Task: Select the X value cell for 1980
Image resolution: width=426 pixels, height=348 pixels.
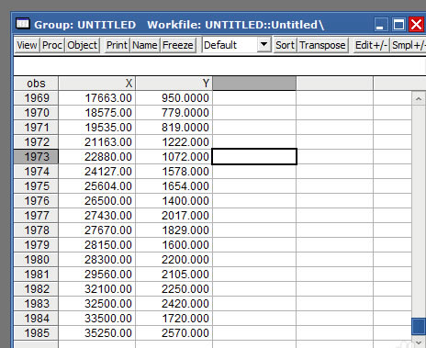Action: tap(97, 260)
